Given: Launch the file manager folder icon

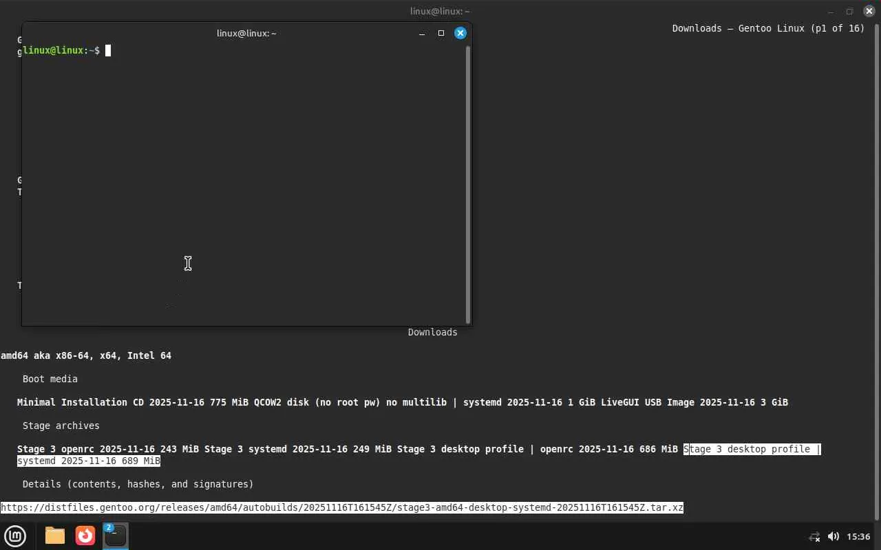Looking at the screenshot, I should tap(55, 536).
